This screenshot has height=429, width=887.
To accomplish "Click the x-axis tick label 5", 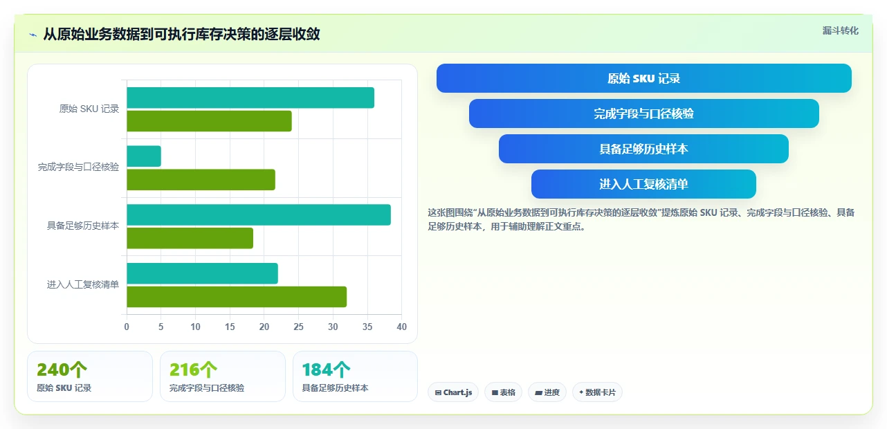I will coord(161,327).
